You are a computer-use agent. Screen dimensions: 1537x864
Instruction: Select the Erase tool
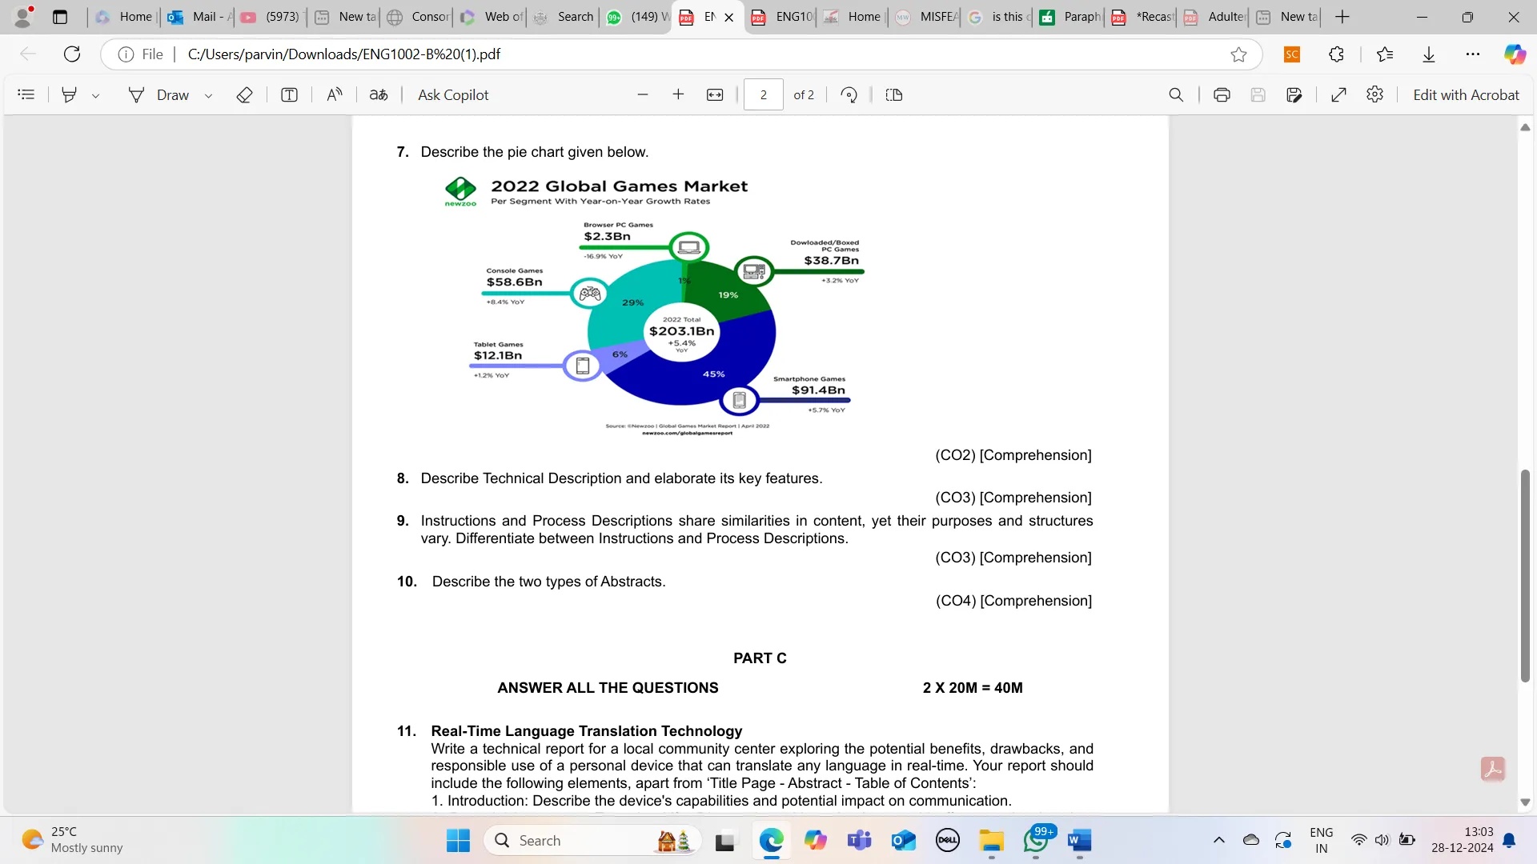pyautogui.click(x=244, y=94)
